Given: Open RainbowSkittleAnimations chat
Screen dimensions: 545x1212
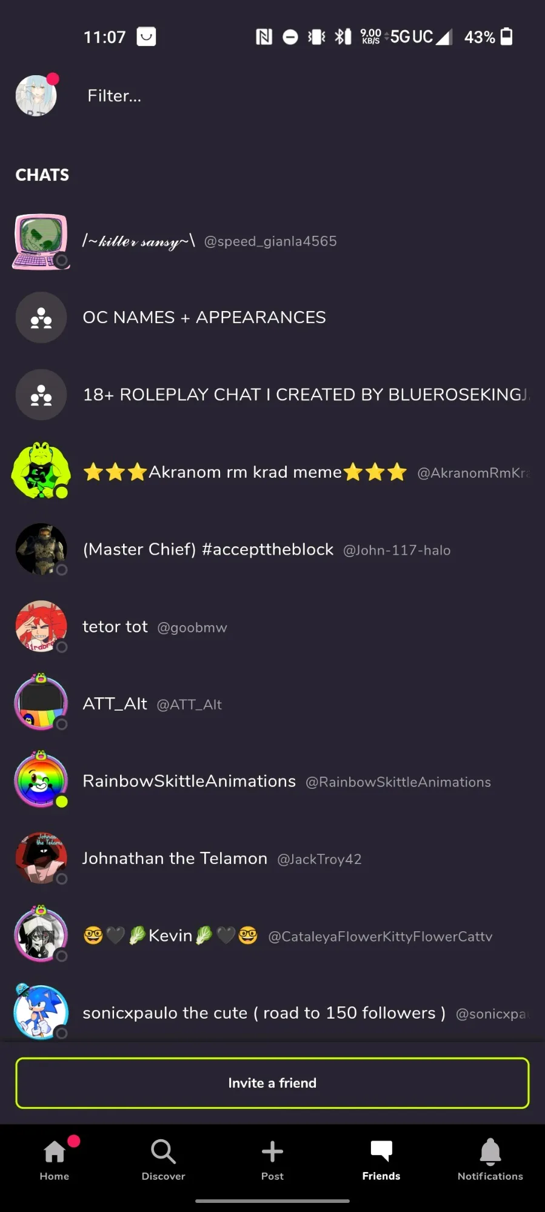Looking at the screenshot, I should (272, 781).
